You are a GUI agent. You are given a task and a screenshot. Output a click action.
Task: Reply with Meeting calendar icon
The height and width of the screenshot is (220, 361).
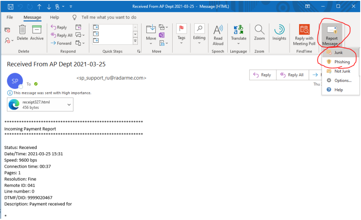click(78, 27)
